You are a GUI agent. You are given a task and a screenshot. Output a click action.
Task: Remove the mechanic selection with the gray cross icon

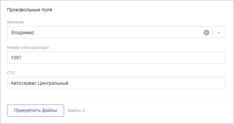point(206,33)
